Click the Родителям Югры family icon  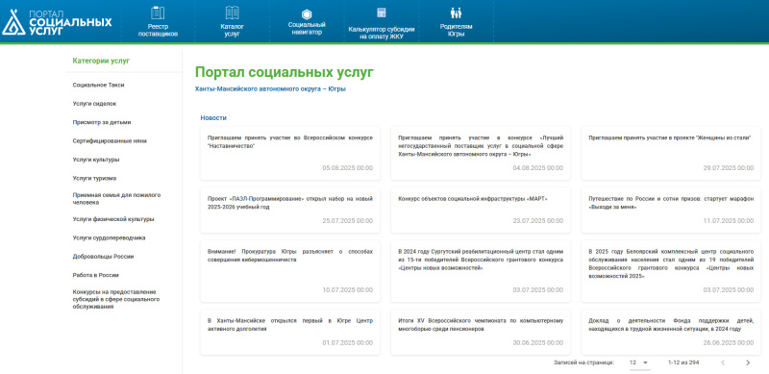tap(456, 12)
